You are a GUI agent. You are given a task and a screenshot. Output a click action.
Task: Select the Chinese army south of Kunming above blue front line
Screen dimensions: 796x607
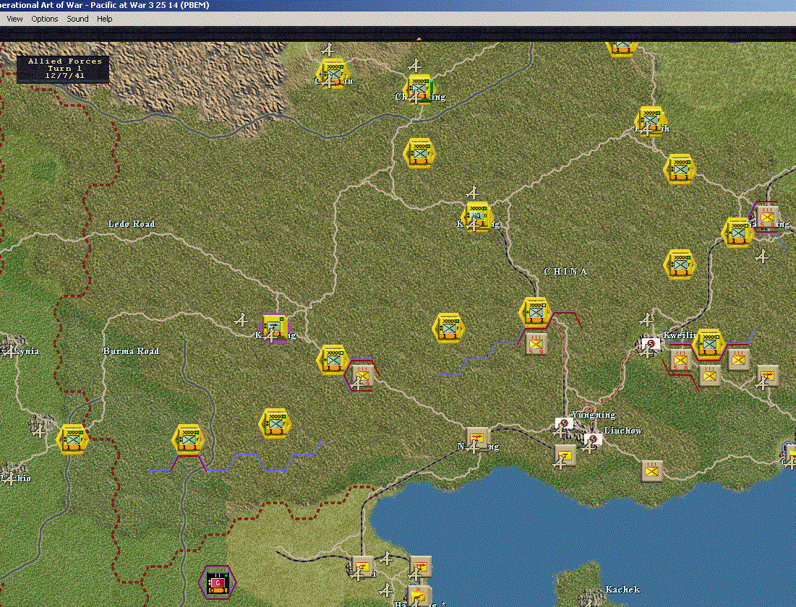pos(275,423)
